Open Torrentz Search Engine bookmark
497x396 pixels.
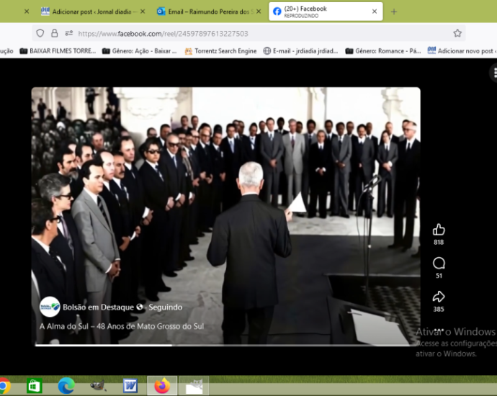tap(221, 51)
